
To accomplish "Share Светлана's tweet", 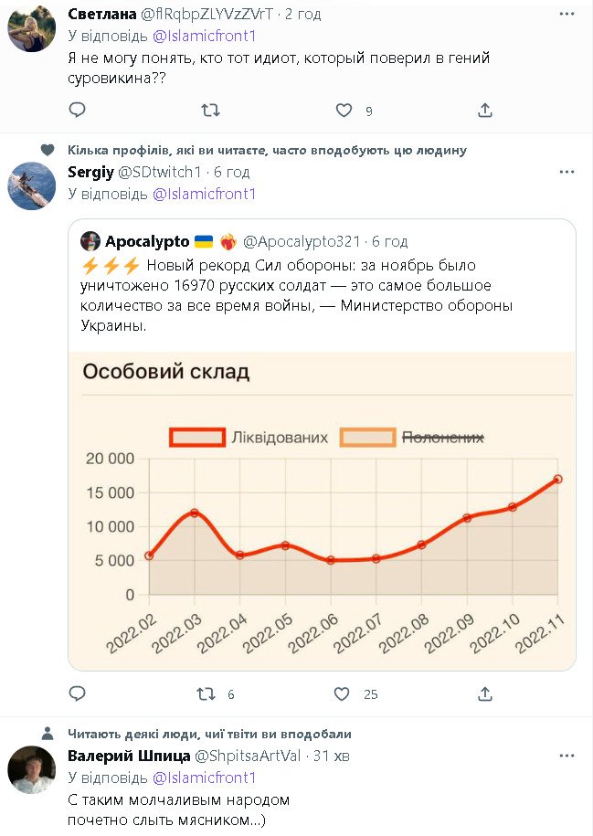I will [485, 111].
